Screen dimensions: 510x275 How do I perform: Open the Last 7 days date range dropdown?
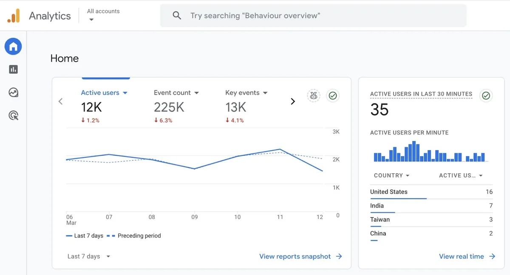tap(89, 256)
